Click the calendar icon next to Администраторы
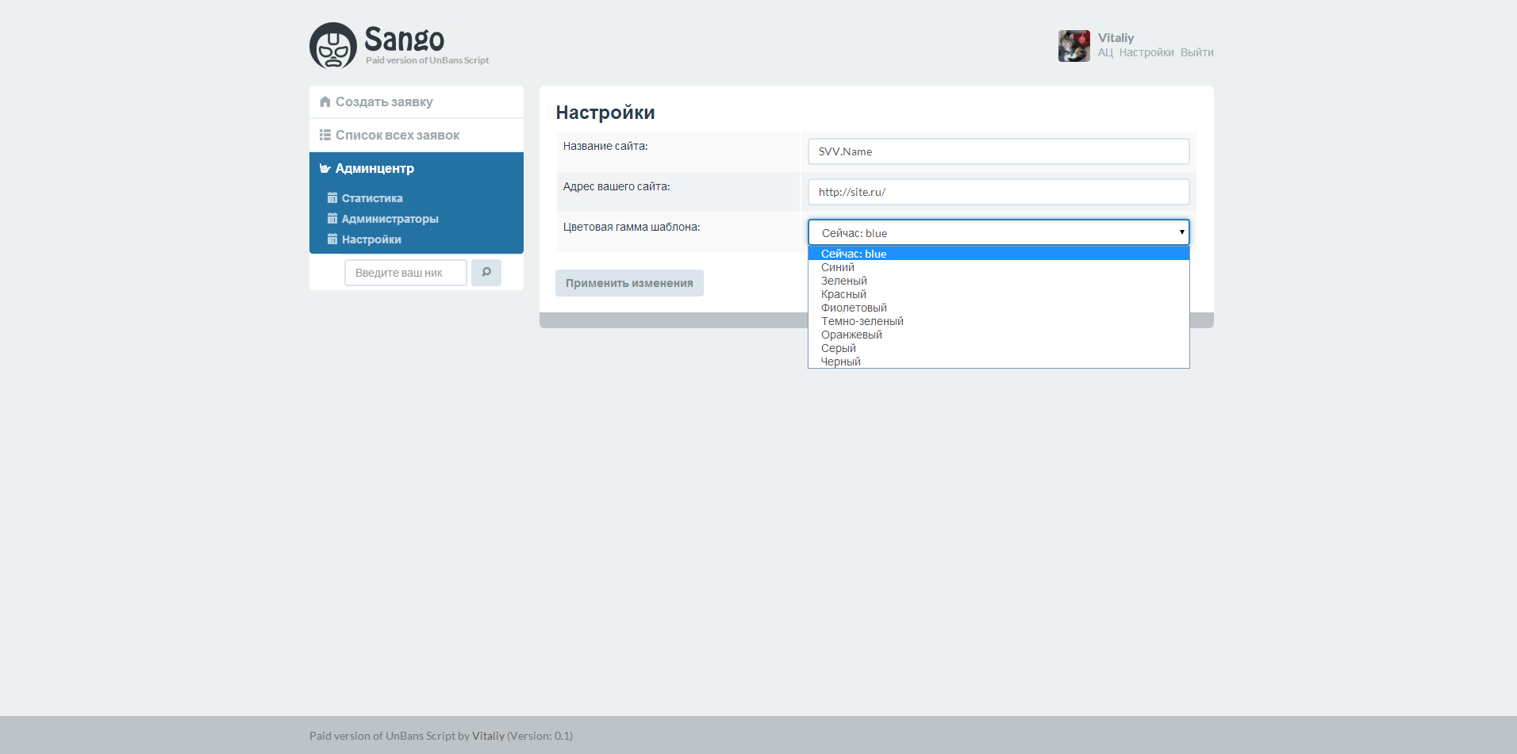Image resolution: width=1517 pixels, height=754 pixels. tap(332, 218)
